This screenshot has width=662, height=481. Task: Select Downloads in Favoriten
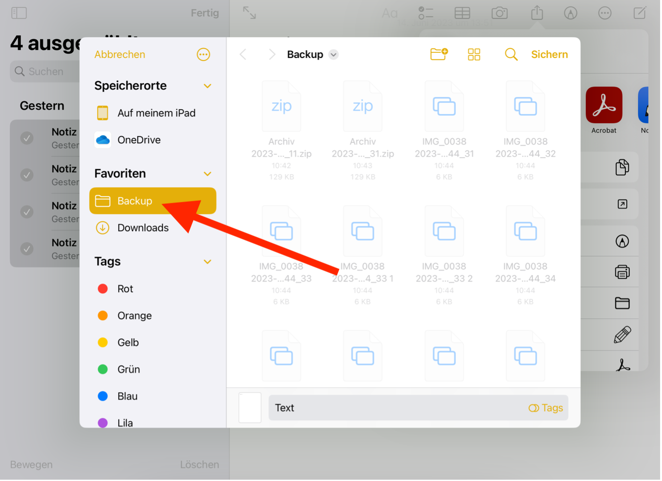click(x=143, y=228)
